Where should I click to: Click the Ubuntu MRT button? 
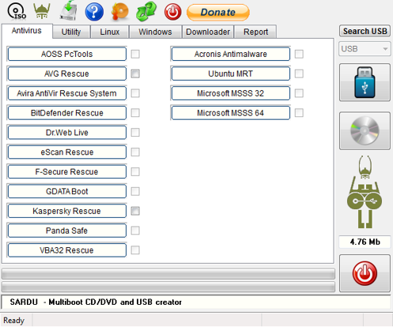coord(231,73)
